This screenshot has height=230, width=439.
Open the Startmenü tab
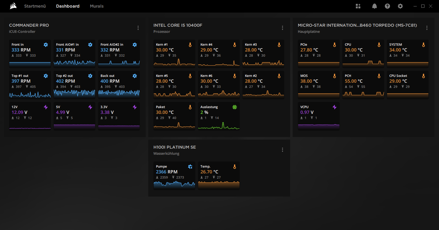click(35, 6)
